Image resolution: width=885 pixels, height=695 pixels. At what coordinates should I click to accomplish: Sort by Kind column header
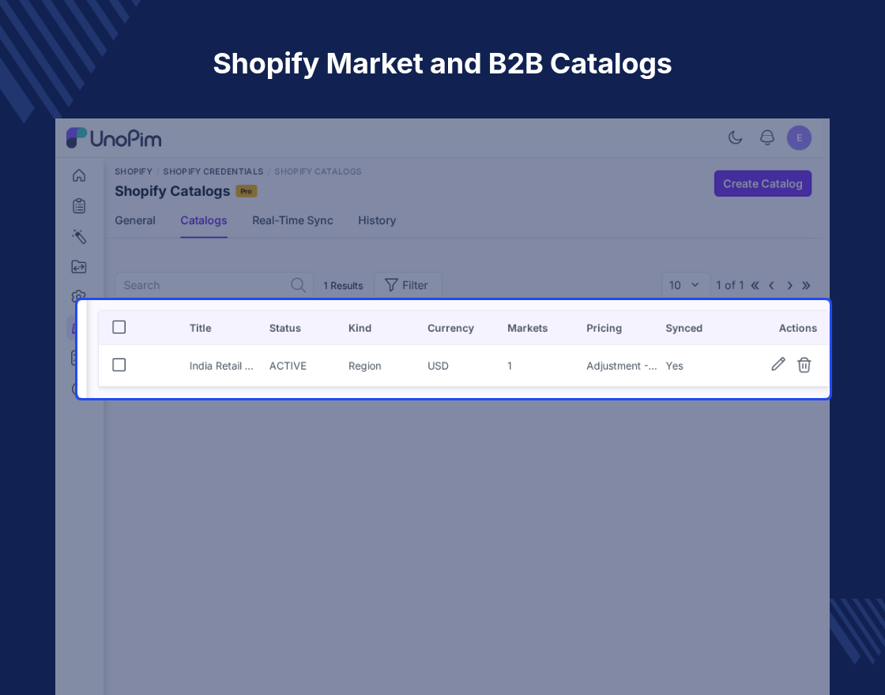pos(360,329)
